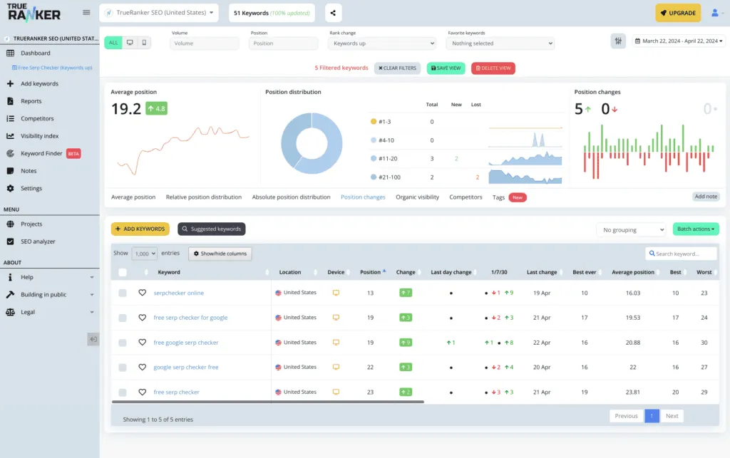Screen dimensions: 730x458
Task: Open the user account icon
Action: 715,13
